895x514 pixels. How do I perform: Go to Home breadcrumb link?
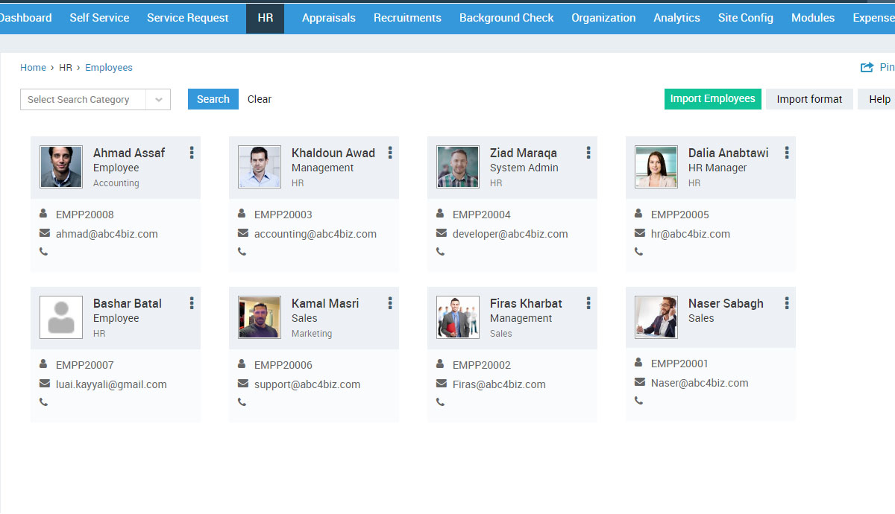pyautogui.click(x=33, y=68)
